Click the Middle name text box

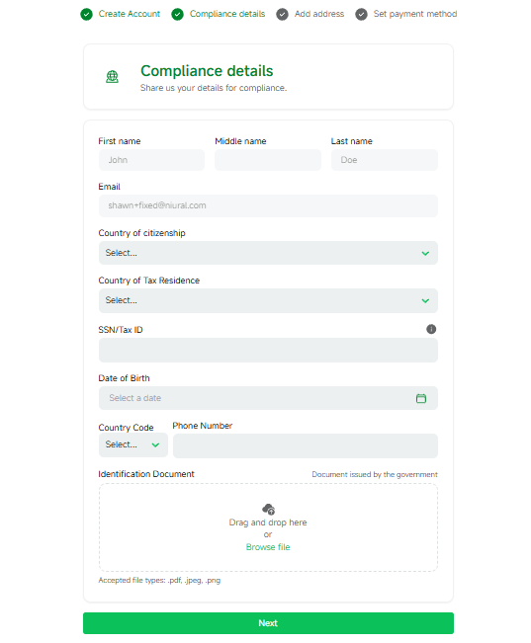(268, 160)
